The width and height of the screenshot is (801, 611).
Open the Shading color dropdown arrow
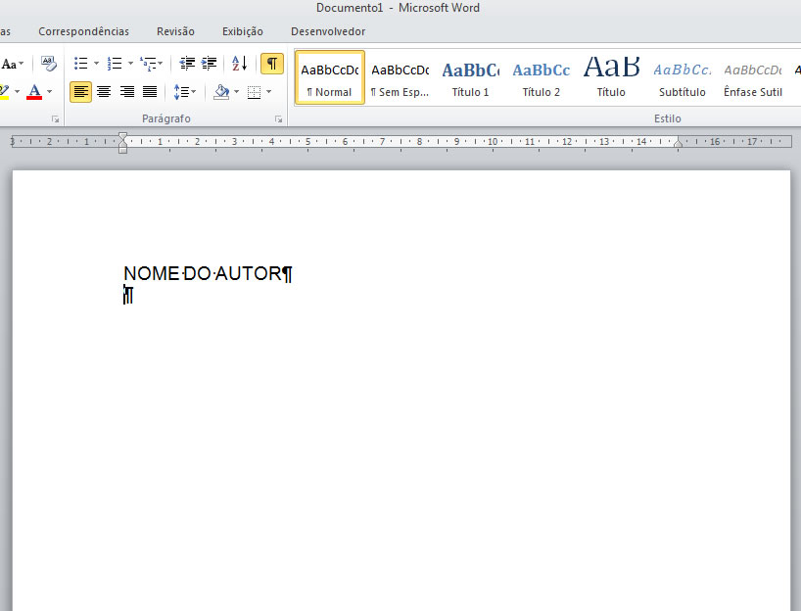pos(236,92)
